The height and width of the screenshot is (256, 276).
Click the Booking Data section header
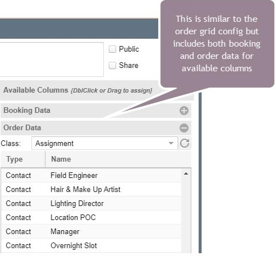(96, 111)
